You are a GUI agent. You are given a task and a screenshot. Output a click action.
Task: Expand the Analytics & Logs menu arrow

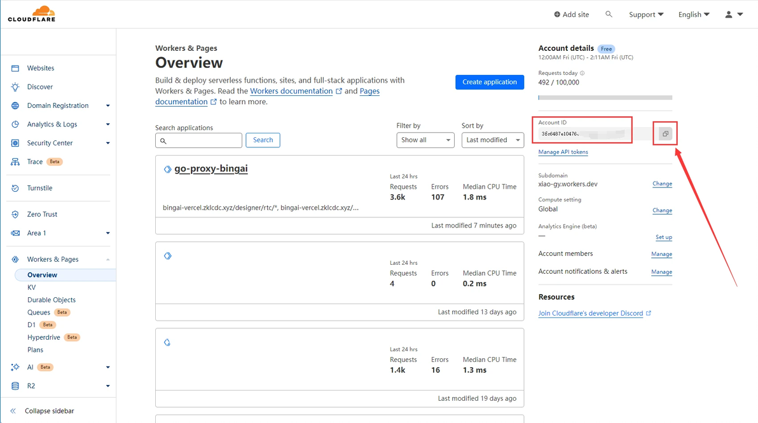pyautogui.click(x=108, y=124)
